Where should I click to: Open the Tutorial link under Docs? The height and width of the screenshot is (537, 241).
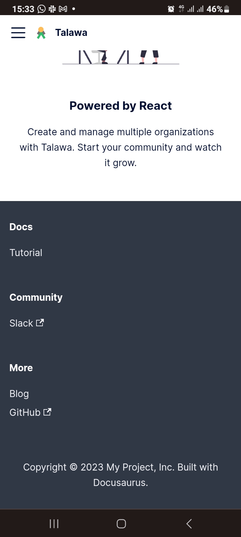coord(26,252)
